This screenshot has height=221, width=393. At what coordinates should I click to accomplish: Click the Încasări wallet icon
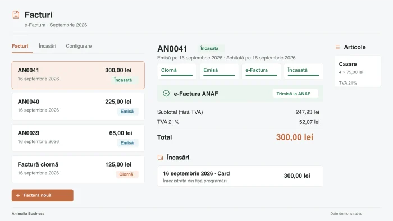click(161, 158)
